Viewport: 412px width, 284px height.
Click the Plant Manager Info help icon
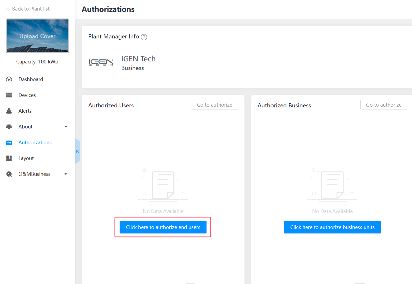tap(144, 37)
